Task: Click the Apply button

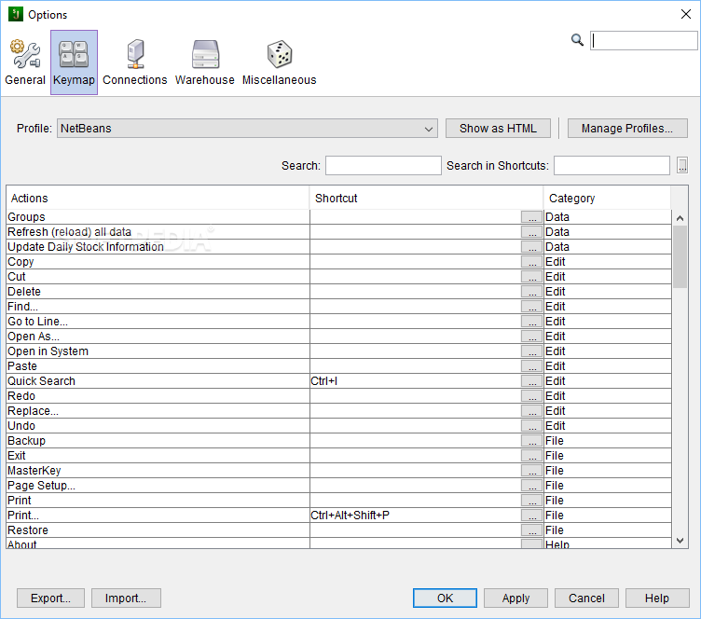Action: (x=515, y=598)
